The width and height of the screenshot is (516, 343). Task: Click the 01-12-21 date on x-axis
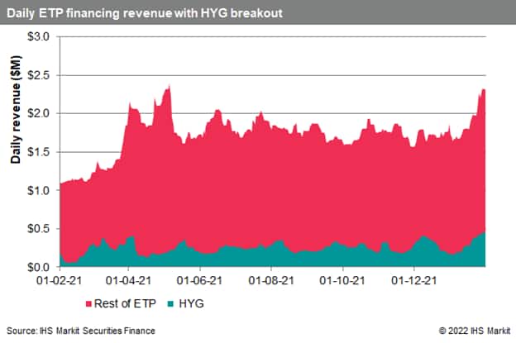pyautogui.click(x=414, y=280)
